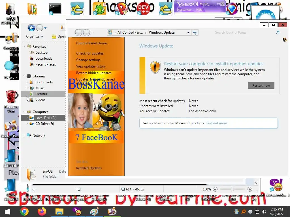
Task: Select the Videos library
Action: coord(40,100)
